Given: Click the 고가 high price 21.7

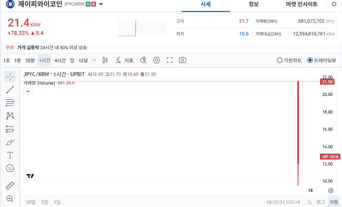Looking at the screenshot, I should point(244,21).
